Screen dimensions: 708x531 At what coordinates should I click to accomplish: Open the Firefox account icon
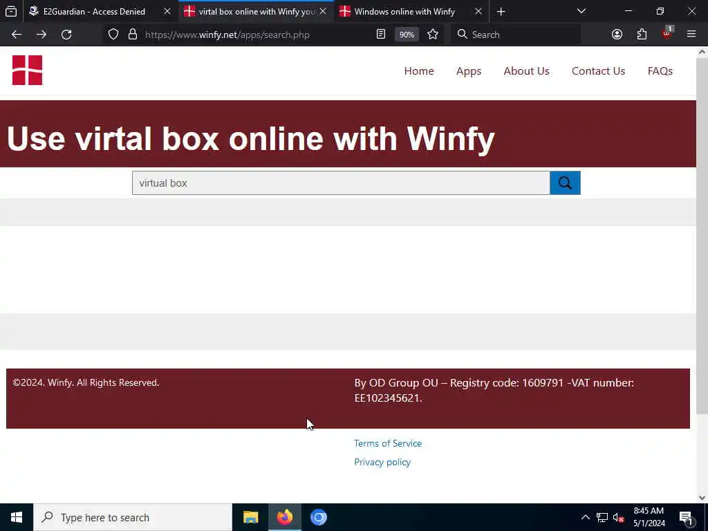(x=617, y=35)
